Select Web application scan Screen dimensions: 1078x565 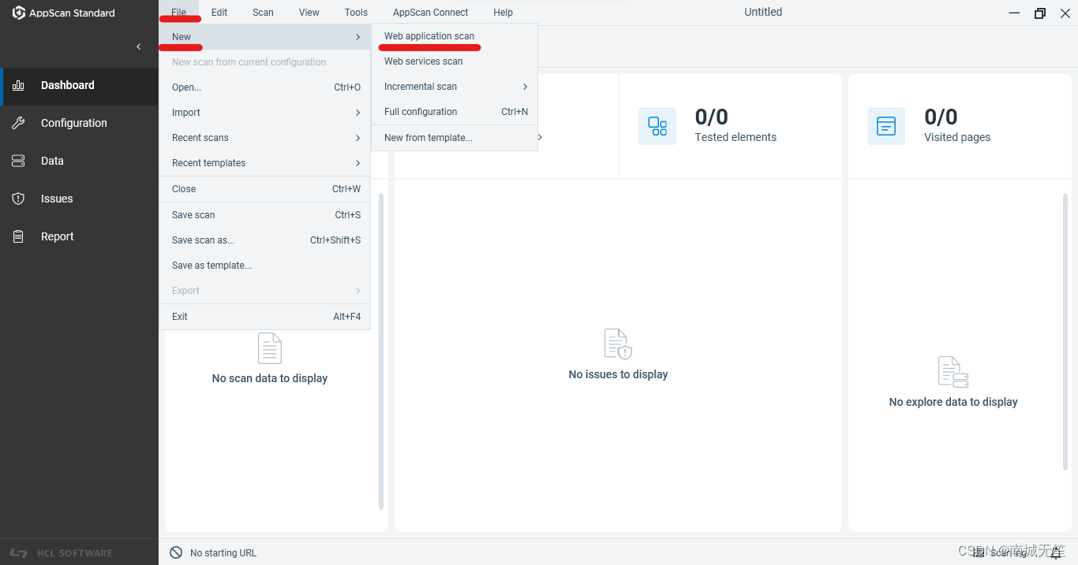pos(455,36)
